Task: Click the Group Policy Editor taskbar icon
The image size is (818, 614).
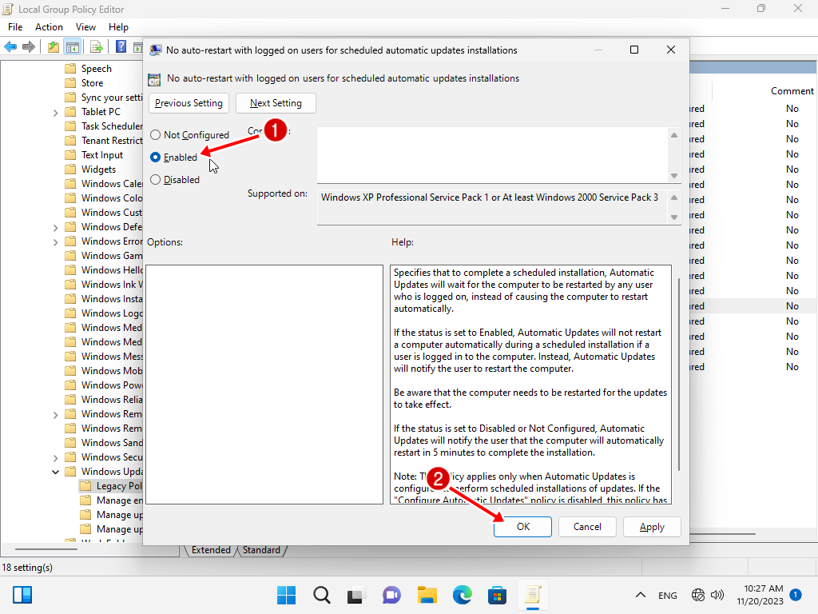Action: [x=533, y=595]
